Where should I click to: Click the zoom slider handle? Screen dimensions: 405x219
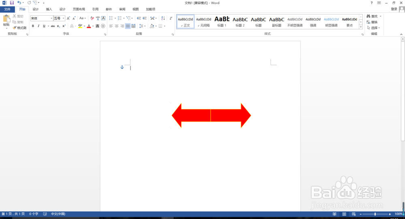(375, 214)
